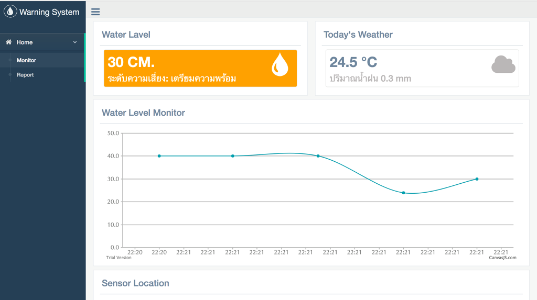The height and width of the screenshot is (300, 537).
Task: Click the water drop logo in sidebar header
Action: [x=10, y=12]
